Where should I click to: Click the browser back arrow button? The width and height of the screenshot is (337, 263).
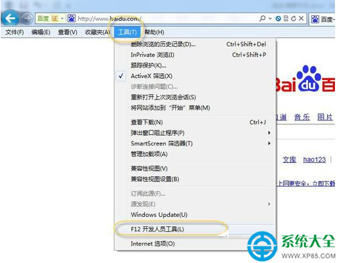11,18
